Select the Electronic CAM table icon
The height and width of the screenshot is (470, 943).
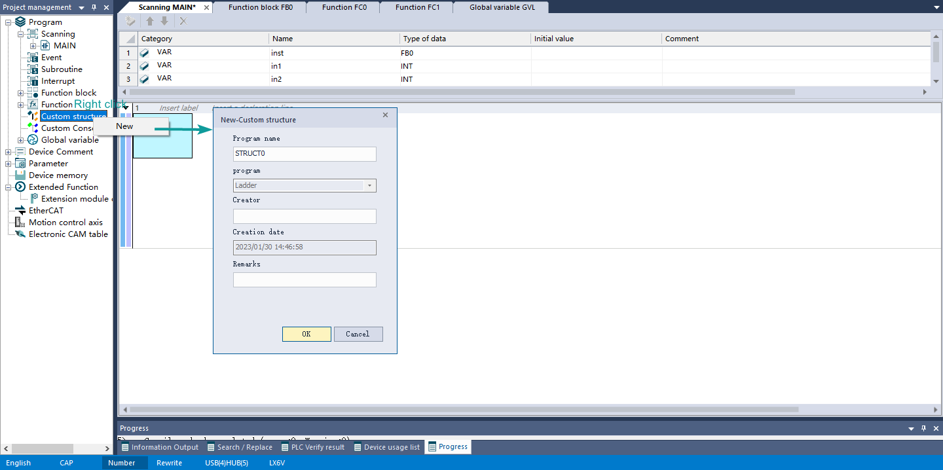20,234
